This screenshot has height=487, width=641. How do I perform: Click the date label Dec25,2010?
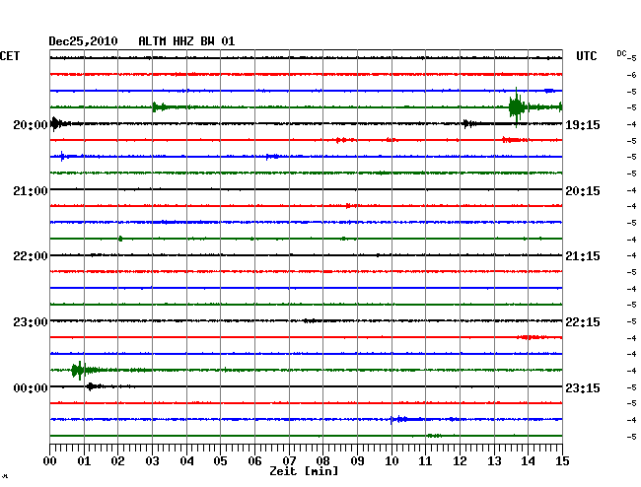pyautogui.click(x=83, y=41)
